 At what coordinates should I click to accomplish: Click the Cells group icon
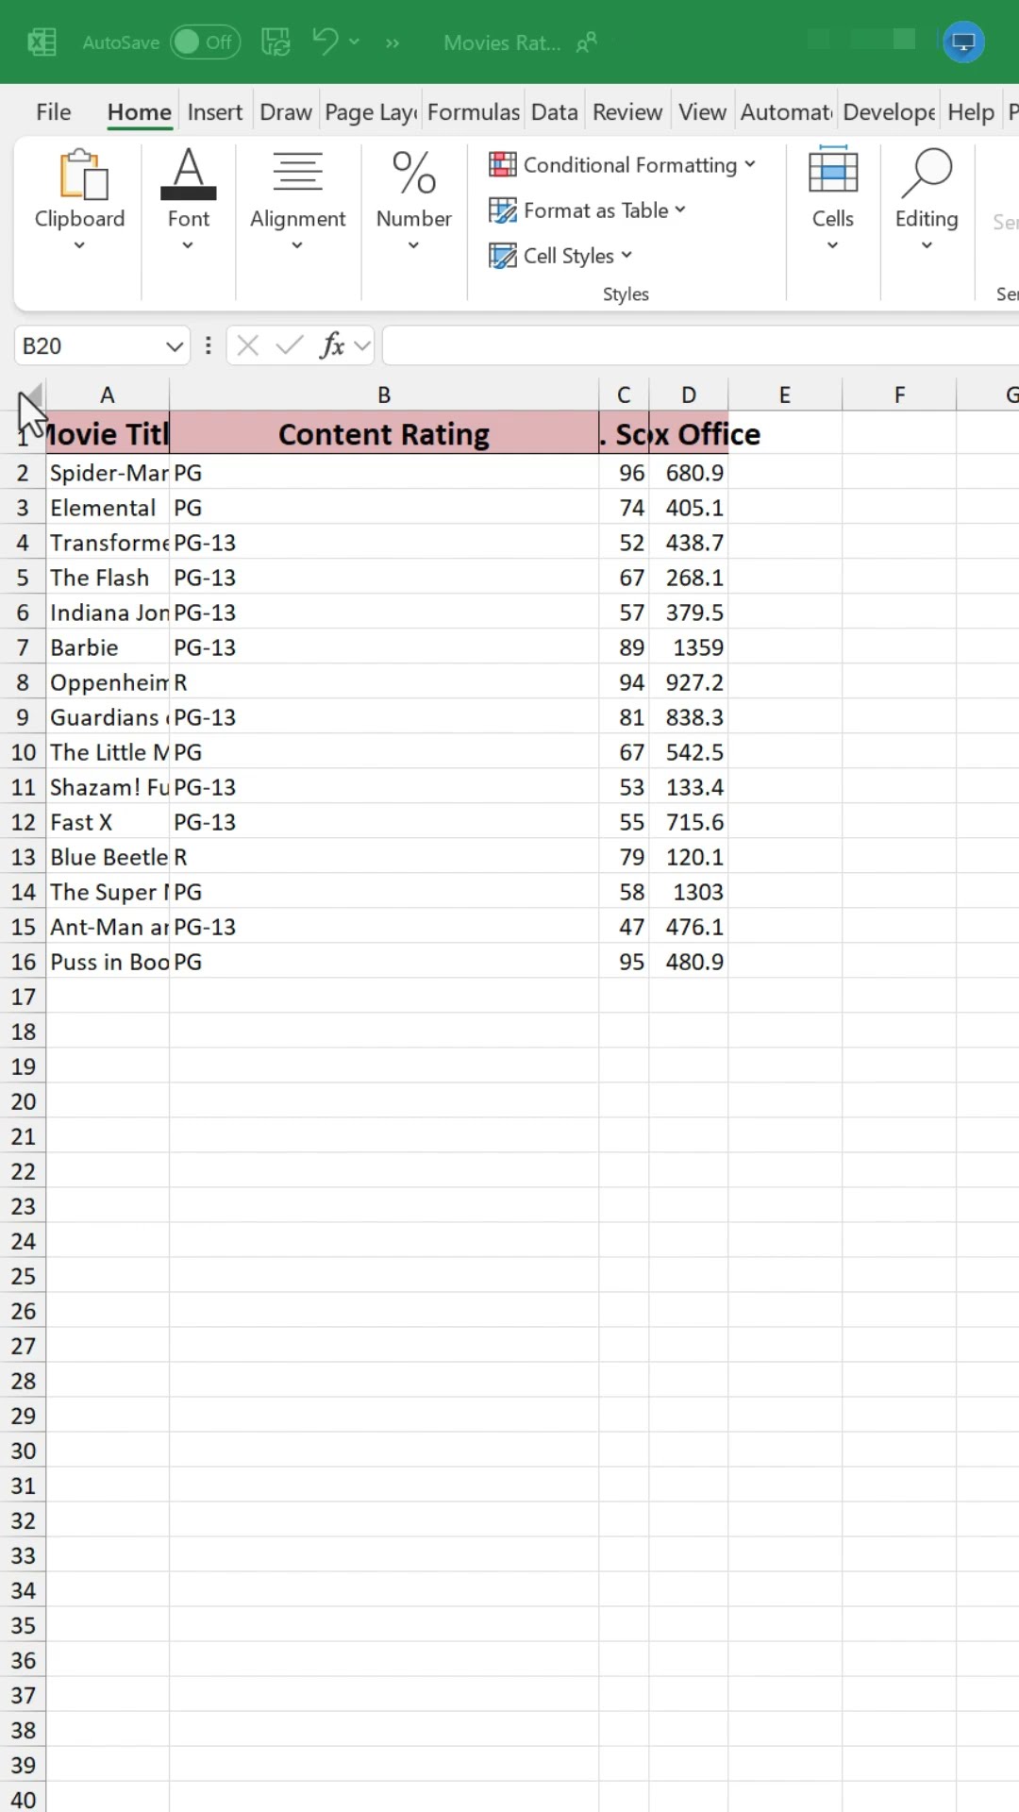pos(833,172)
